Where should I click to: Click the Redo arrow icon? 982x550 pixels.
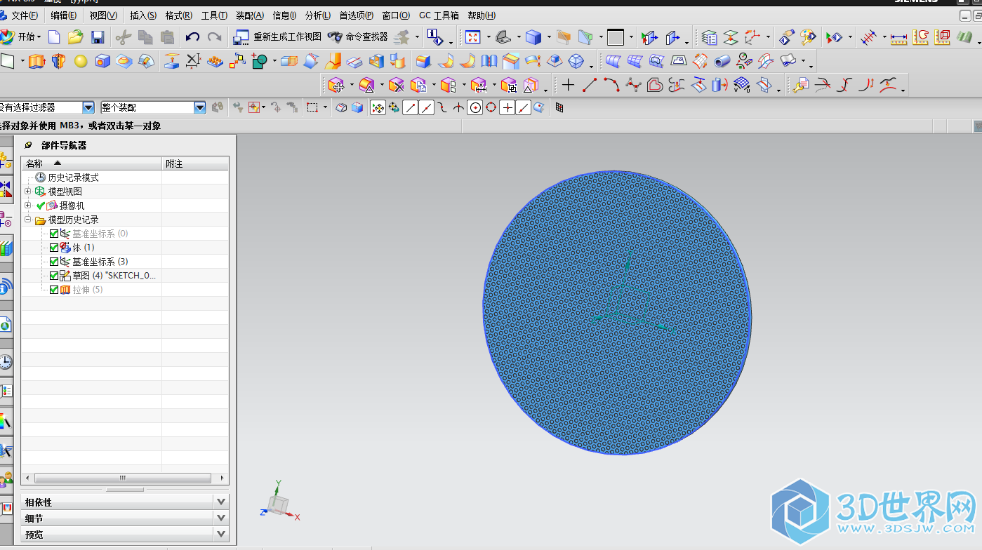(x=214, y=36)
